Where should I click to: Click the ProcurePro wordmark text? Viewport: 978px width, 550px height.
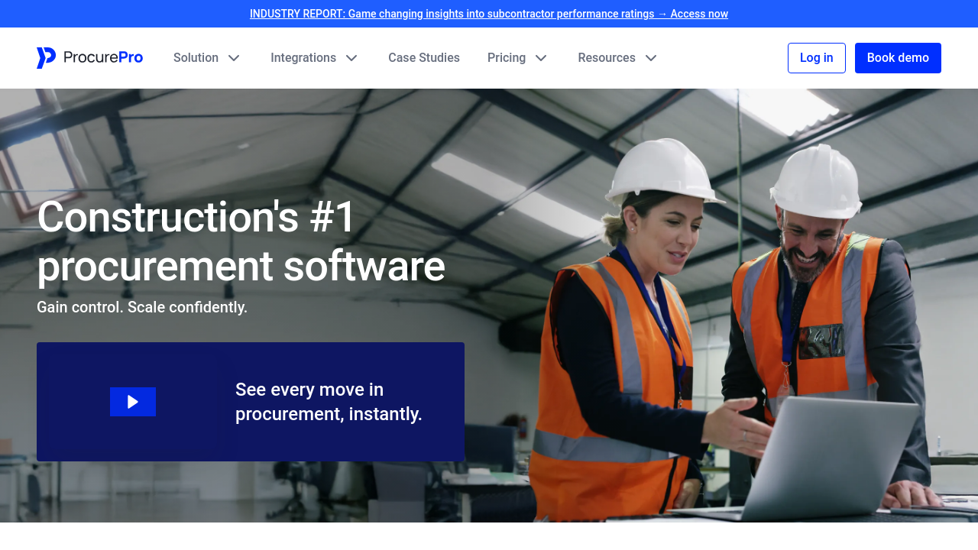pos(103,58)
